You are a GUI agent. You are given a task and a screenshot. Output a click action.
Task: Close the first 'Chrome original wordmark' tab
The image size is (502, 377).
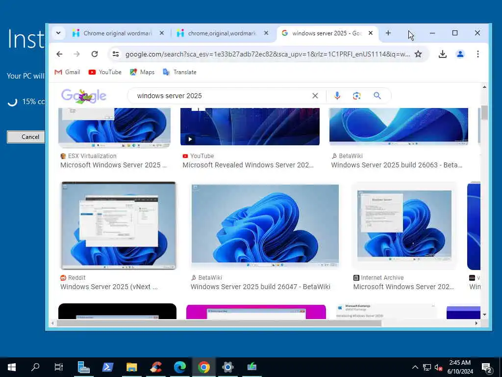pos(162,33)
